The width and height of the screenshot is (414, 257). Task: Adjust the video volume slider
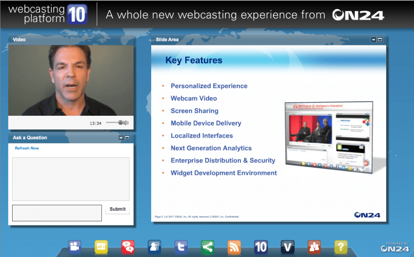115,122
